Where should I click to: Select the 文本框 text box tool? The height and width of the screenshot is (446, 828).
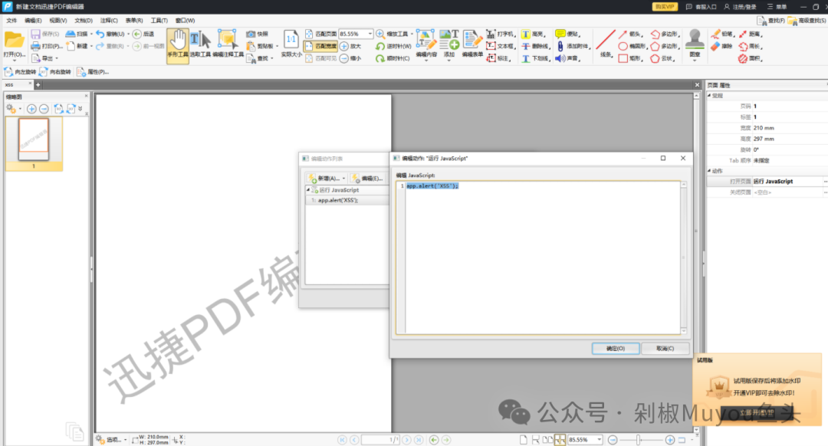click(491, 46)
